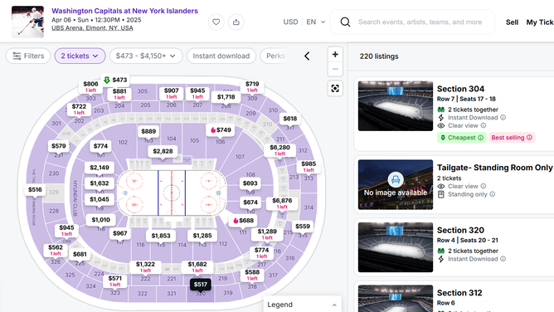Image resolution: width=554 pixels, height=312 pixels.
Task: Share the event via share icon
Action: click(x=236, y=22)
